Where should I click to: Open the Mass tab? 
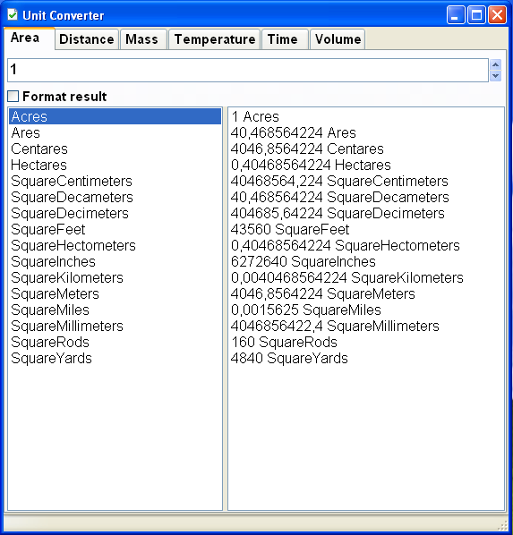point(141,39)
